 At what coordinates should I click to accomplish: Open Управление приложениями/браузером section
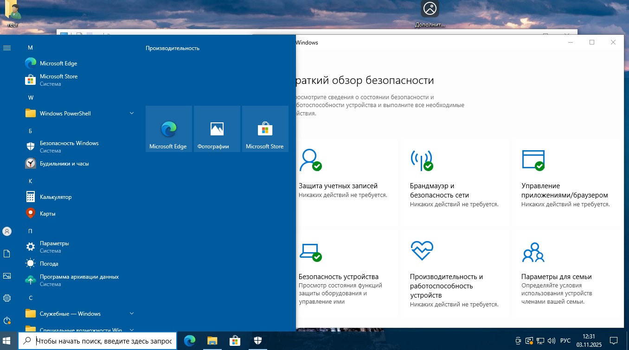(566, 183)
